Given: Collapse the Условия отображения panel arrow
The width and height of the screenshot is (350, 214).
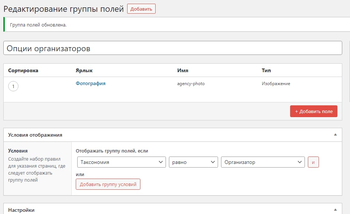Looking at the screenshot, I should (335, 135).
